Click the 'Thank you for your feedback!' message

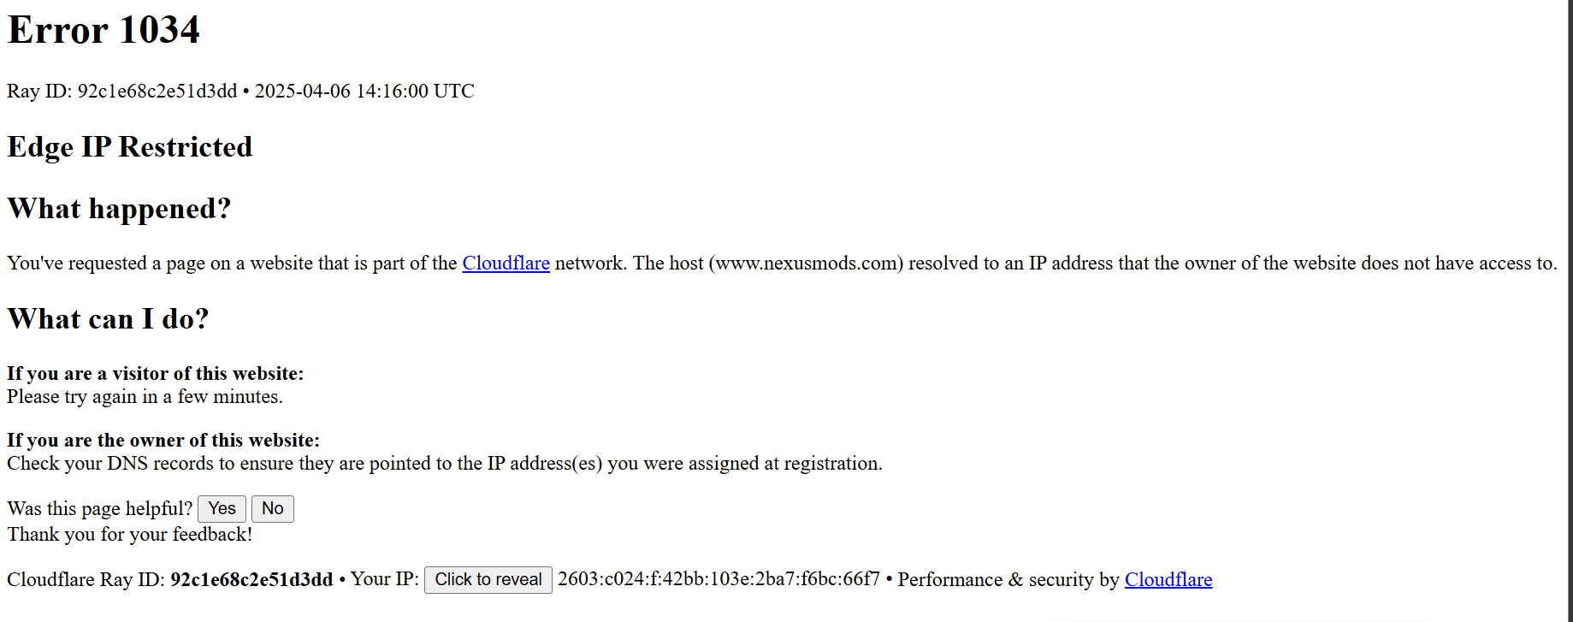(x=130, y=535)
